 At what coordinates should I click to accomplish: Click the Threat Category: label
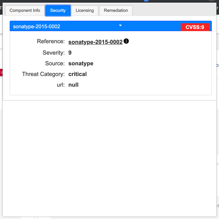point(44,74)
